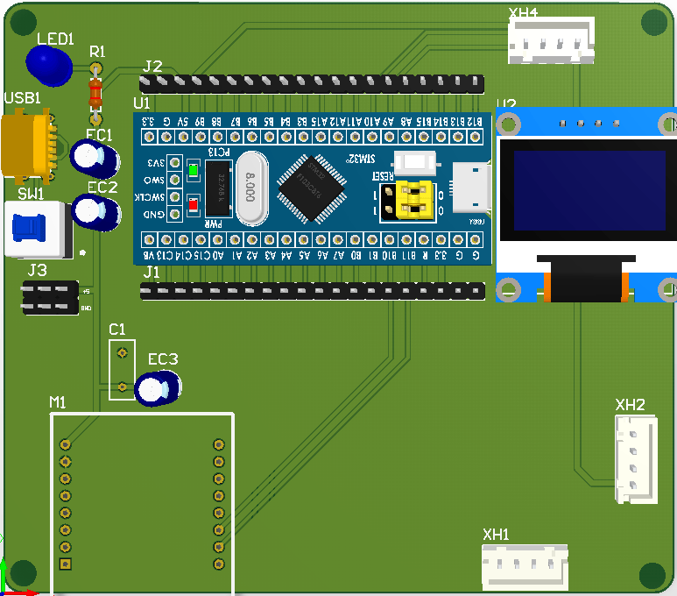Screen dimensions: 677x596
Task: Select the J2 pin header row
Action: pos(312,83)
